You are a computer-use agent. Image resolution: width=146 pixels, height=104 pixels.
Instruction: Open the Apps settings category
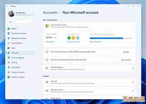(21, 48)
